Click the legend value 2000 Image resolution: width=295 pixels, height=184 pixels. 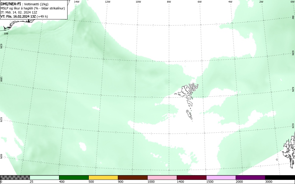239,182
